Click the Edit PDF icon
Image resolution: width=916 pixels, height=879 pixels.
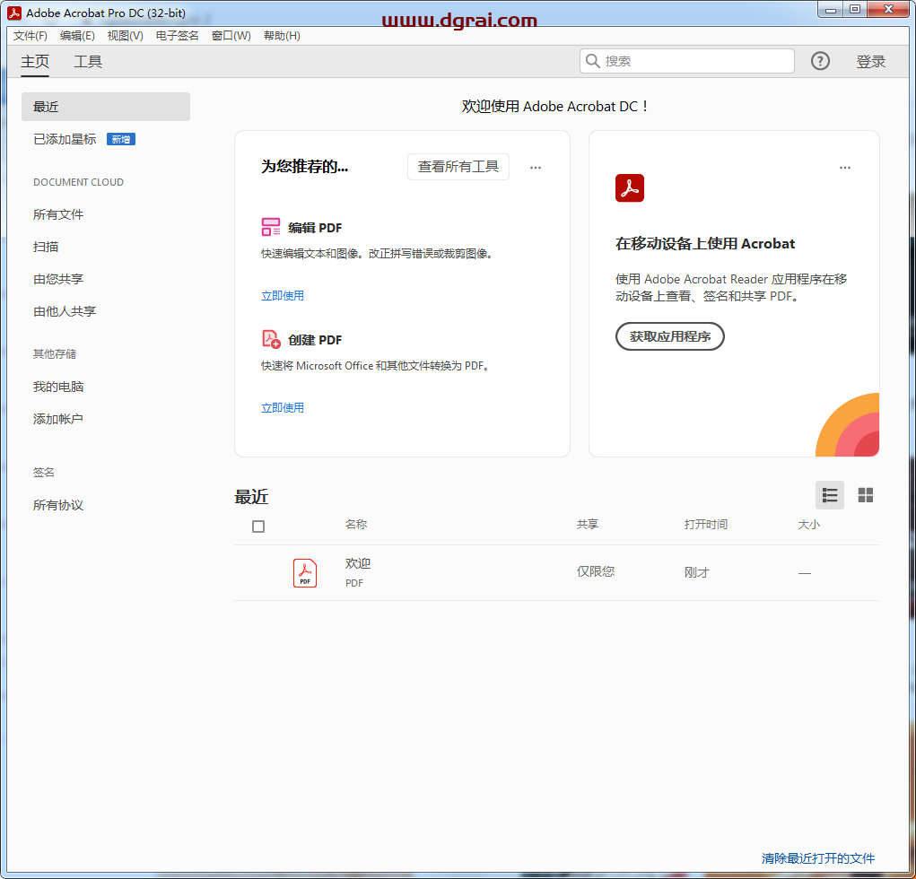pos(271,227)
